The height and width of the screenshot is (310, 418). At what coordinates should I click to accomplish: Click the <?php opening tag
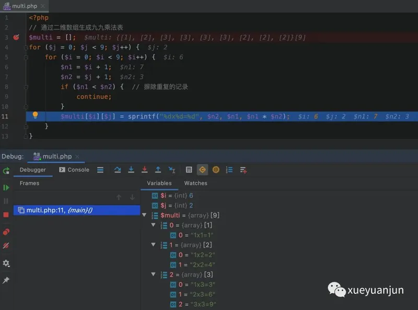[39, 18]
